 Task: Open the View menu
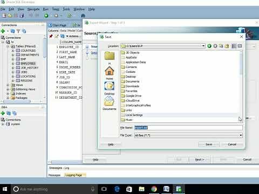tap(21, 9)
